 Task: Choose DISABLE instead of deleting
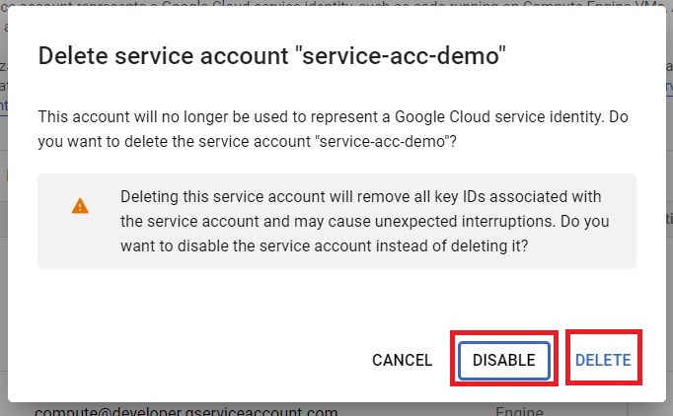click(x=504, y=360)
